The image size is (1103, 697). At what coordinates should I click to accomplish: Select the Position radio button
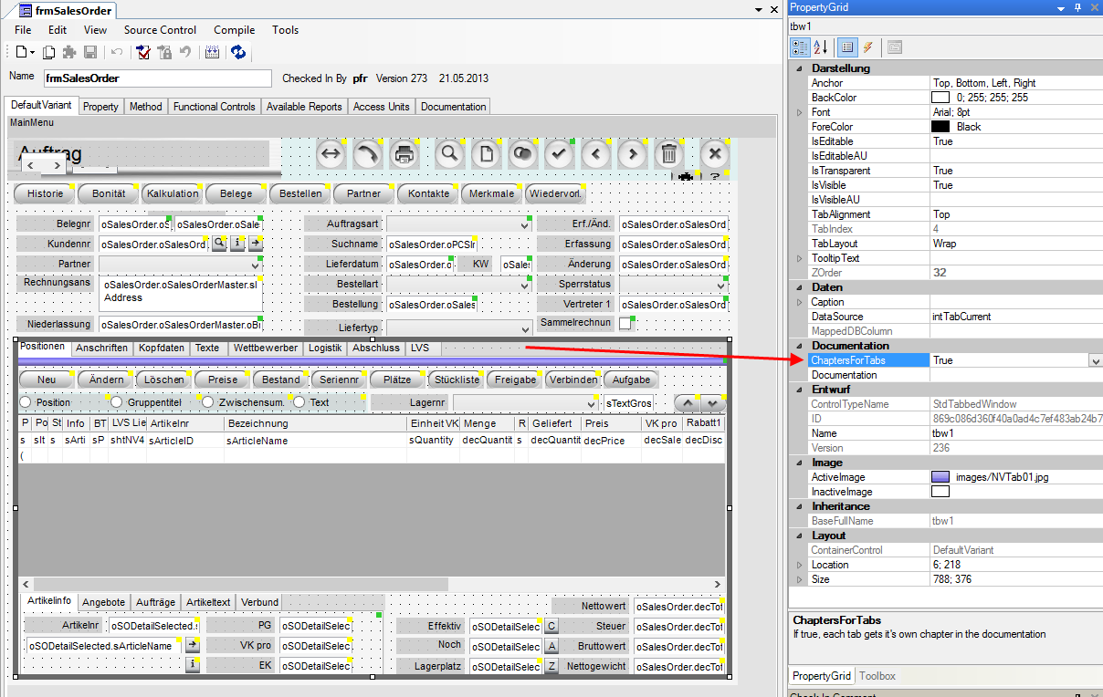[x=26, y=402]
